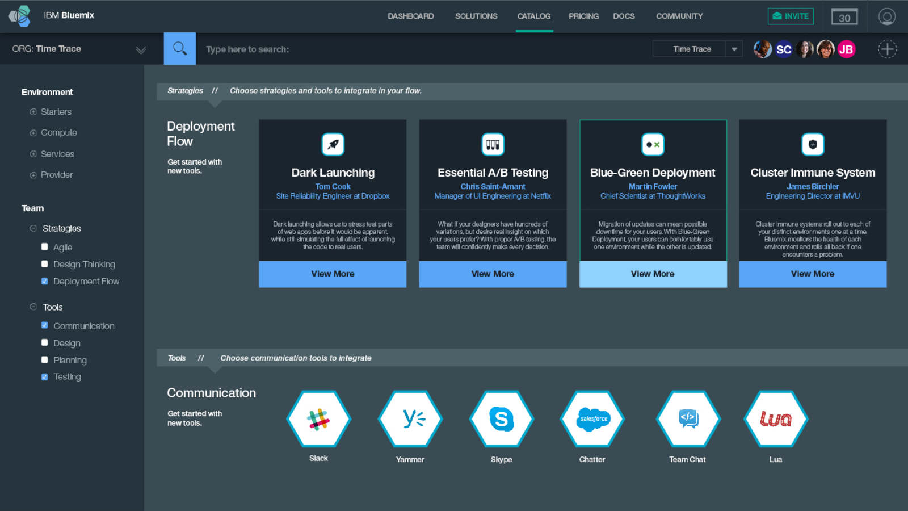Expand the ORG Time Trace chevron
Viewport: 908px width, 511px height.
[141, 50]
